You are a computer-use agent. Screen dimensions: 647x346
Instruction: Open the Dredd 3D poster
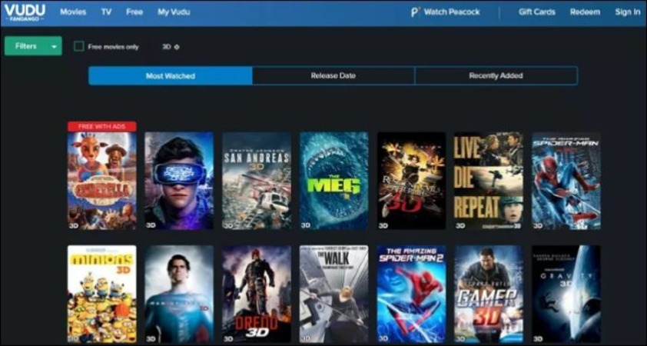(257, 294)
